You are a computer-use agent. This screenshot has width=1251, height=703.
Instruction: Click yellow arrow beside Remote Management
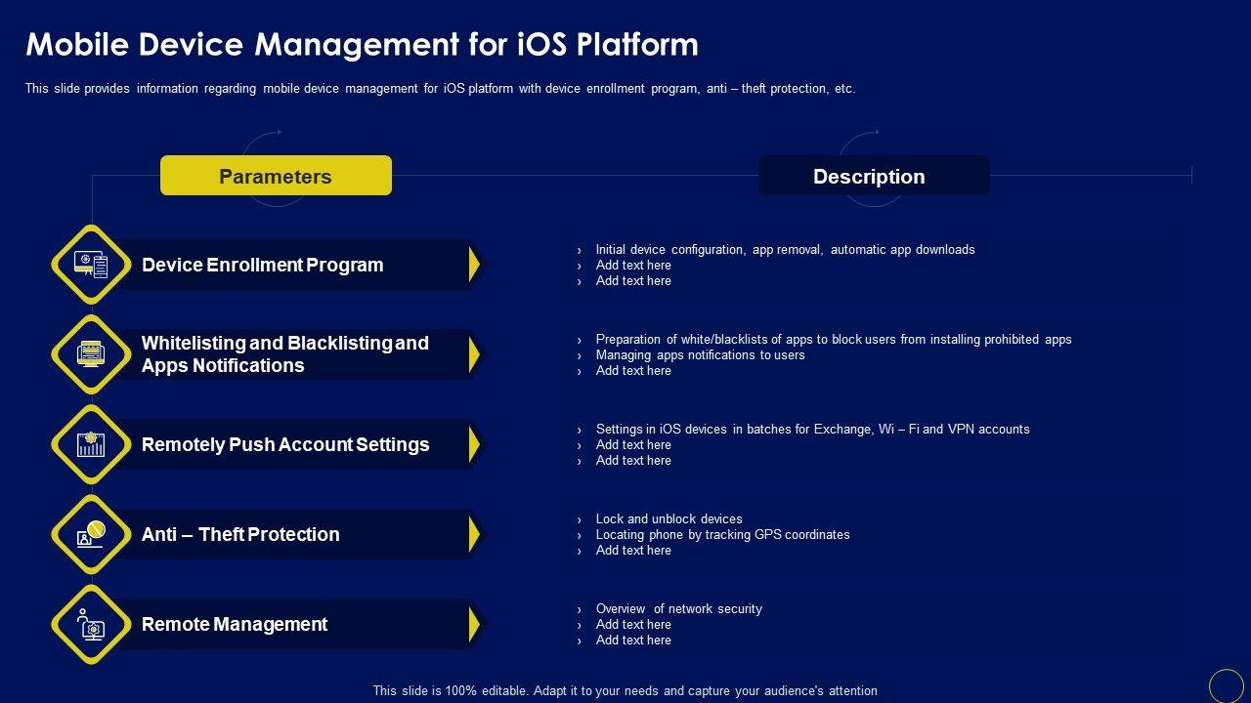(x=474, y=624)
